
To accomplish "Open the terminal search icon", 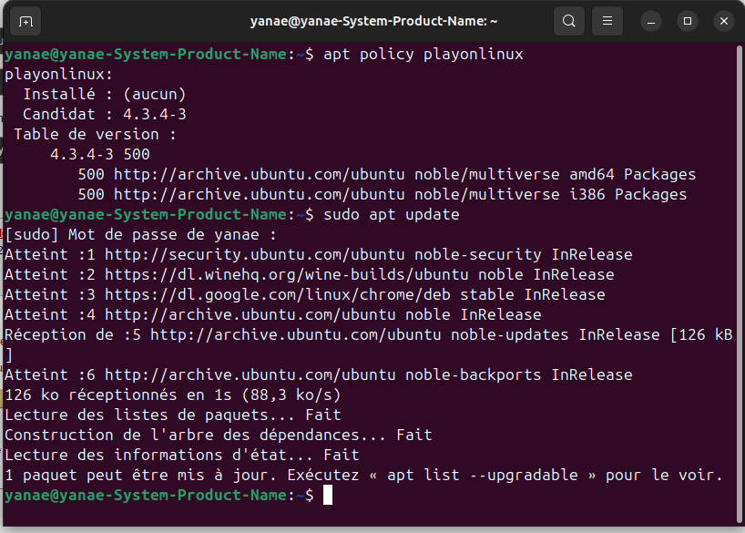I will click(568, 21).
